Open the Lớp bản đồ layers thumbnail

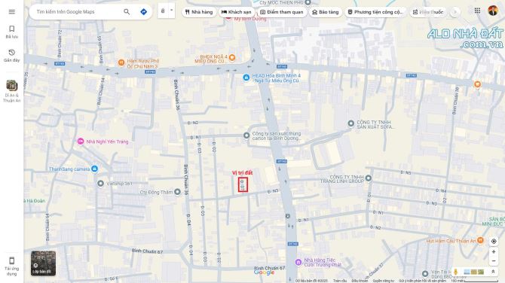pyautogui.click(x=43, y=263)
